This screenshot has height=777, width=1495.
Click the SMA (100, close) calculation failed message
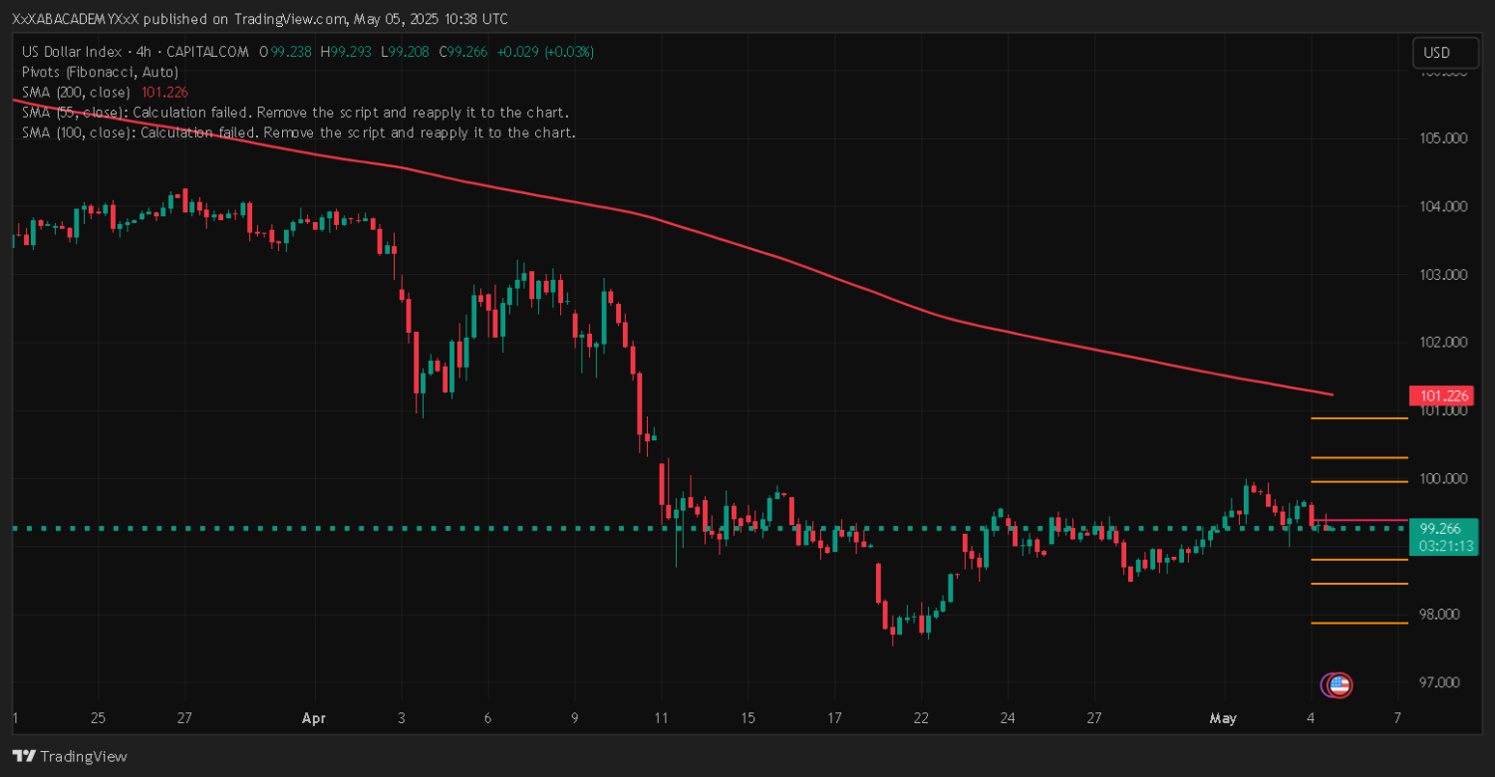click(x=297, y=132)
